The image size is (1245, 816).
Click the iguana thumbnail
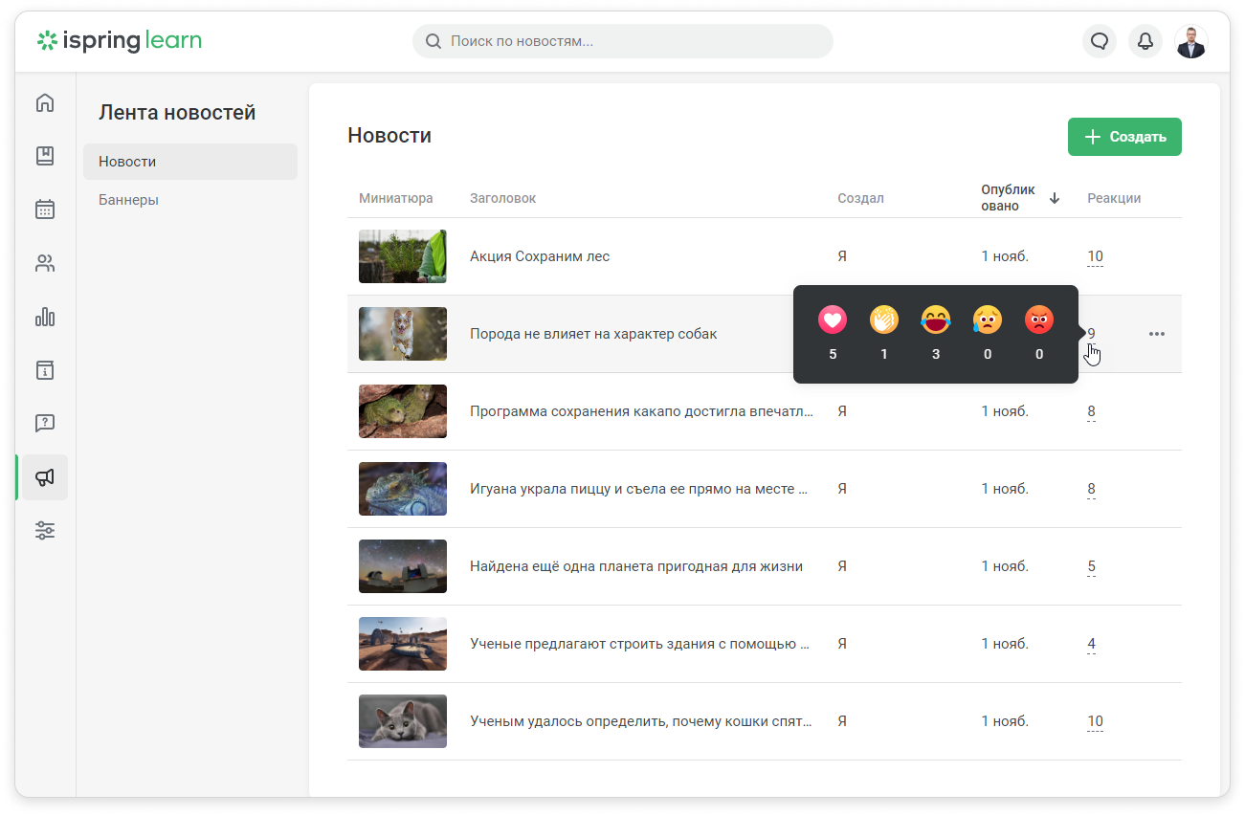pos(403,489)
